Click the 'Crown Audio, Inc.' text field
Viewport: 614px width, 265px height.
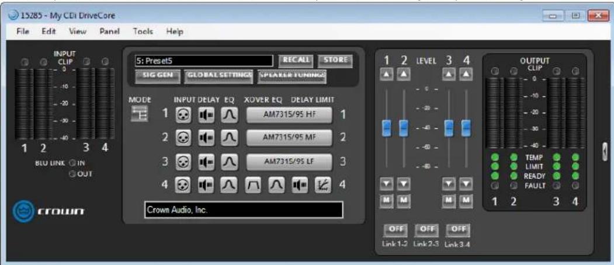click(x=244, y=210)
